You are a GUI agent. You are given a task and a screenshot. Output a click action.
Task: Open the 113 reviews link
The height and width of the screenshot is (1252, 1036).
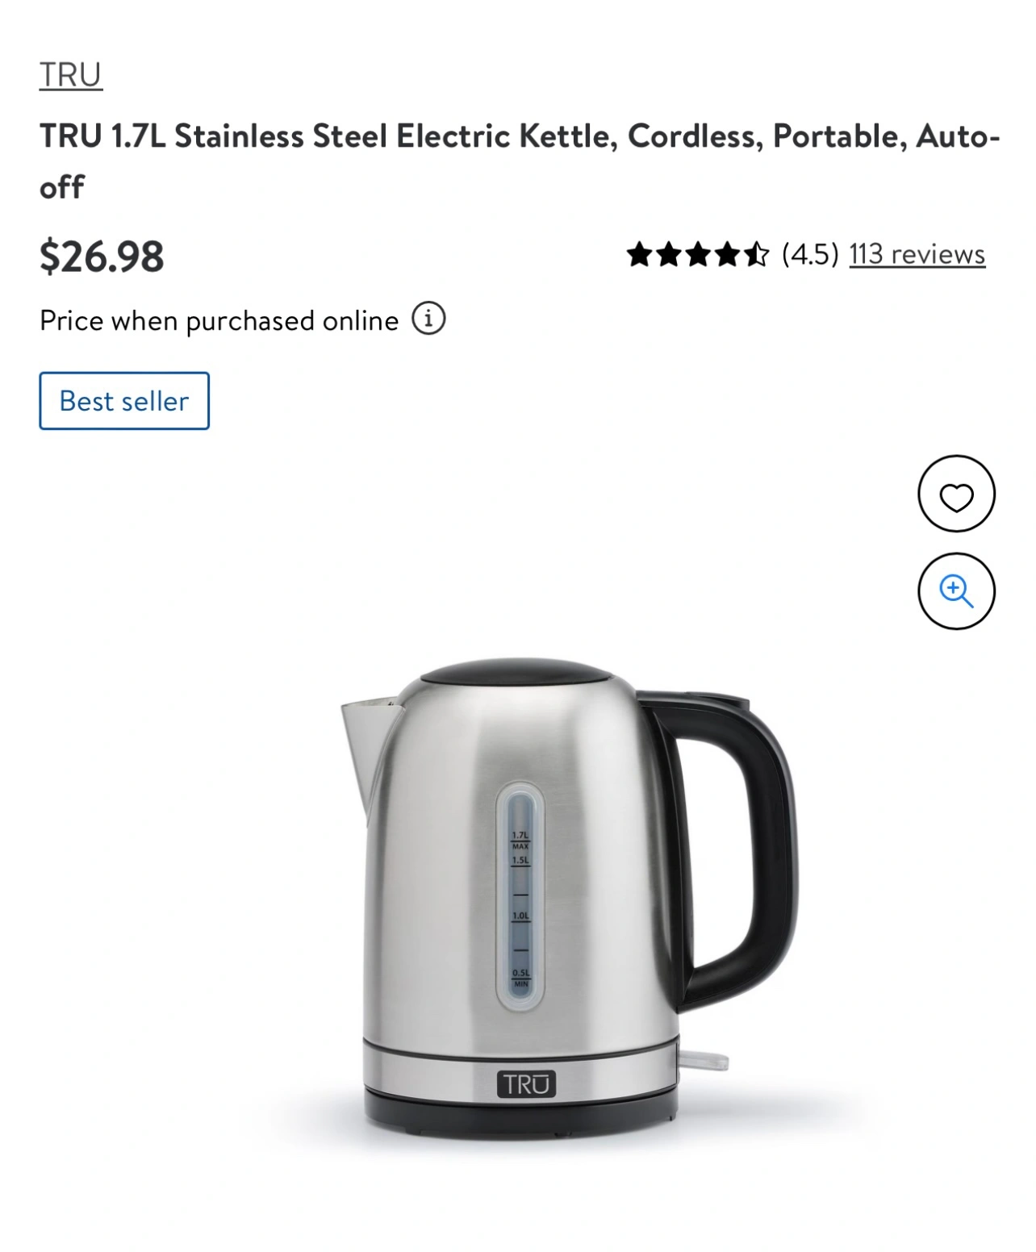click(x=917, y=254)
